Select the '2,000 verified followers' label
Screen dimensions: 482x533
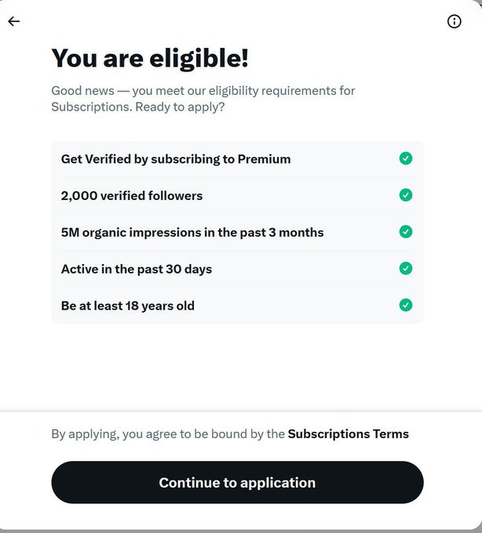coord(132,196)
